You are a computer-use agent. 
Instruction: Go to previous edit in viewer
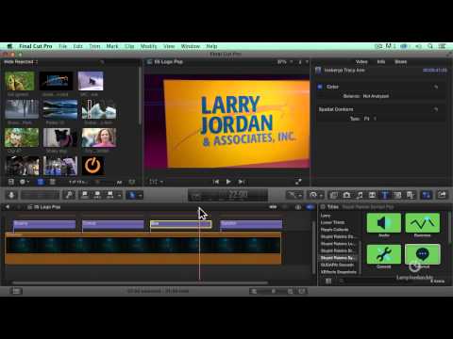tap(216, 182)
